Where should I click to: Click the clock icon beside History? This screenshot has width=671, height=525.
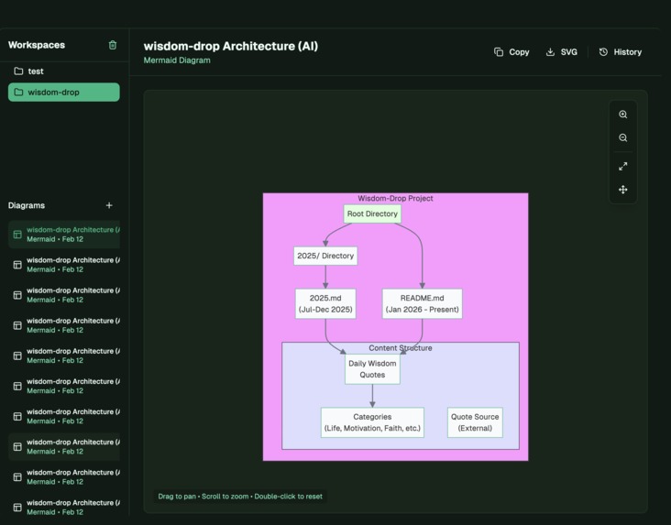603,52
